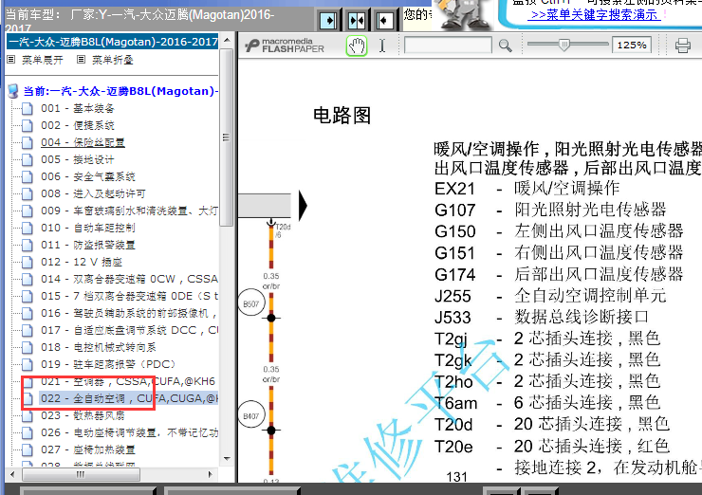Click the expand-right panel arrow button
Image resolution: width=702 pixels, height=495 pixels.
(328, 20)
